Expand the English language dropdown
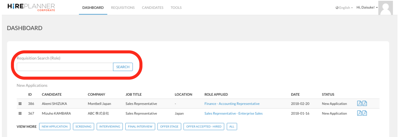401x137 pixels. [x=344, y=8]
